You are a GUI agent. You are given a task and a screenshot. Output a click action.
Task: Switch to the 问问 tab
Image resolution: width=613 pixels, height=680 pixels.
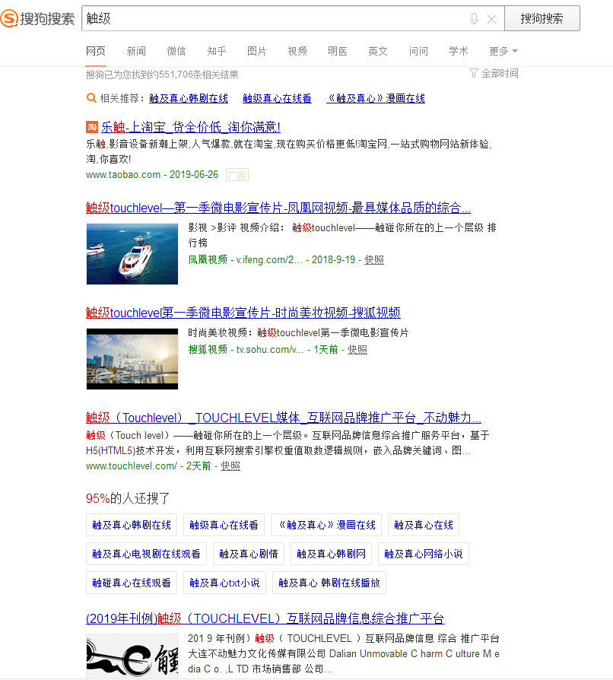[x=418, y=51]
